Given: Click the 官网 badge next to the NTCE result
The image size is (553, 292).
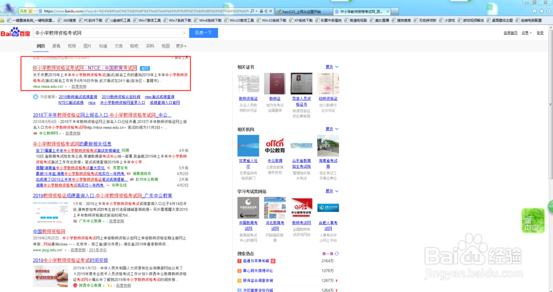Looking at the screenshot, I should (x=144, y=68).
